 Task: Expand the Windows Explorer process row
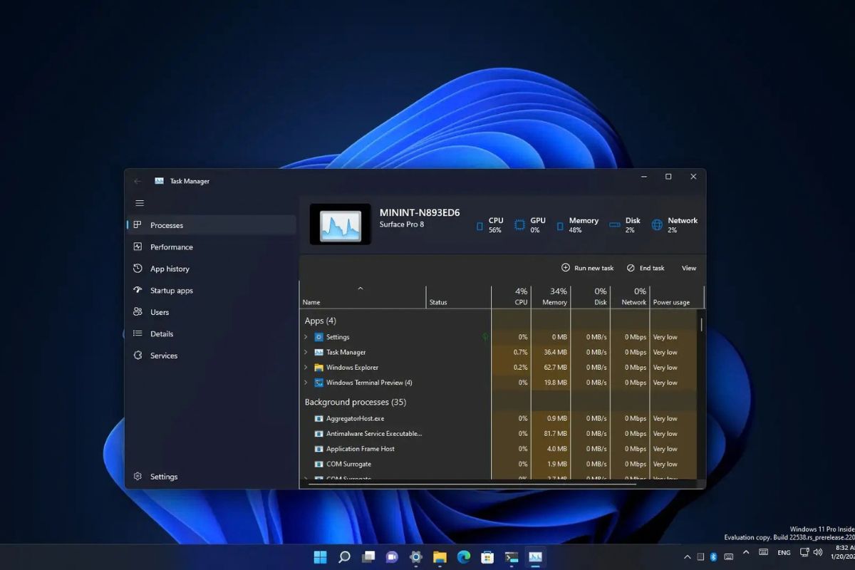[306, 368]
